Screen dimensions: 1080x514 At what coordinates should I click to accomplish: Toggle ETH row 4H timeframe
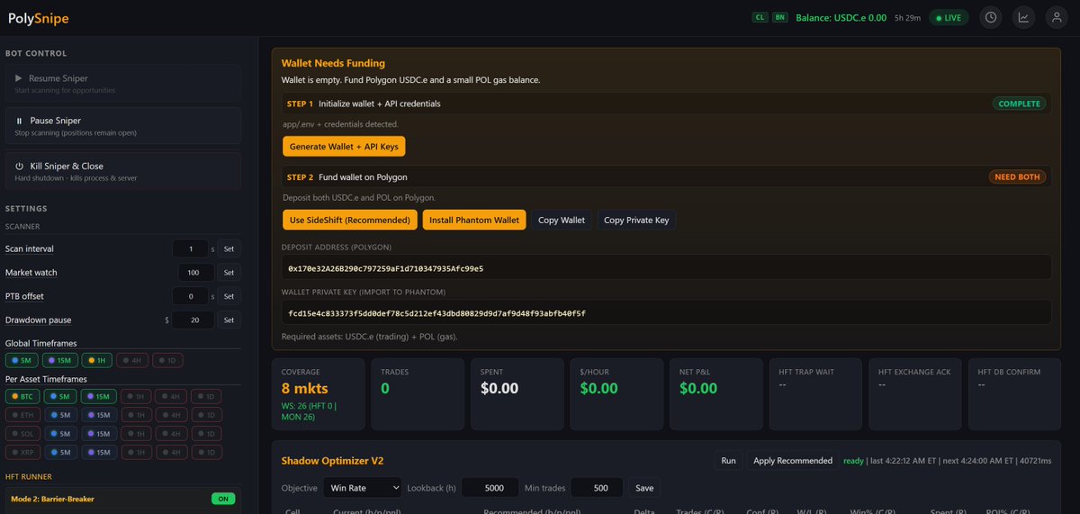[170, 415]
